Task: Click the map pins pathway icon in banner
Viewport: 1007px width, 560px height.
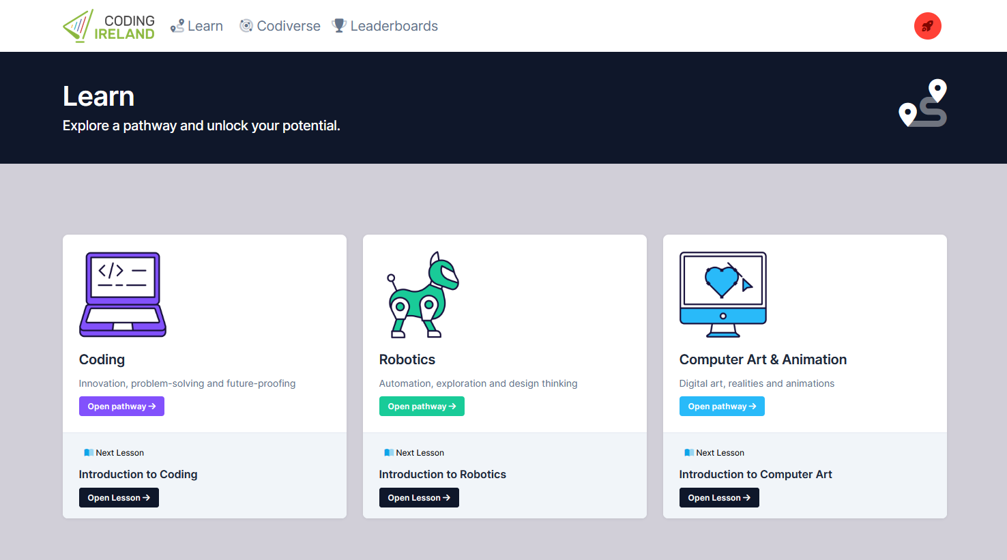Action: (923, 104)
